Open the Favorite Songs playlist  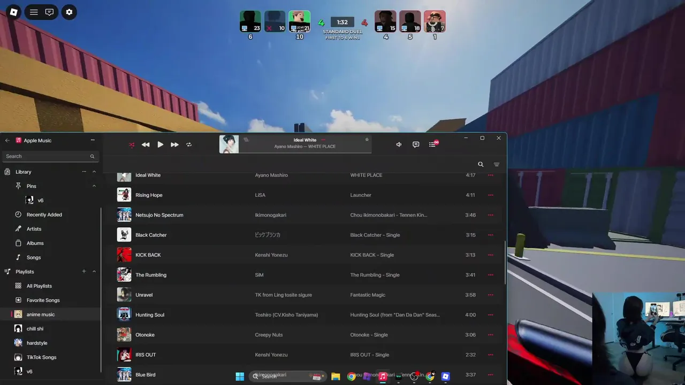pos(43,301)
